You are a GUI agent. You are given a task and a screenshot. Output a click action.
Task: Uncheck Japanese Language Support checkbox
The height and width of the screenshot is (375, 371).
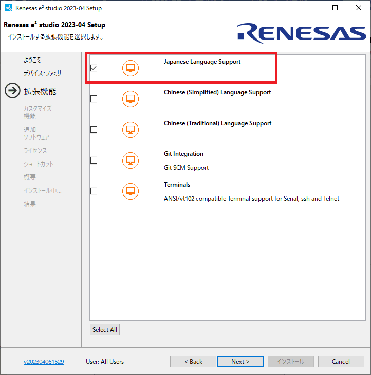pyautogui.click(x=94, y=68)
